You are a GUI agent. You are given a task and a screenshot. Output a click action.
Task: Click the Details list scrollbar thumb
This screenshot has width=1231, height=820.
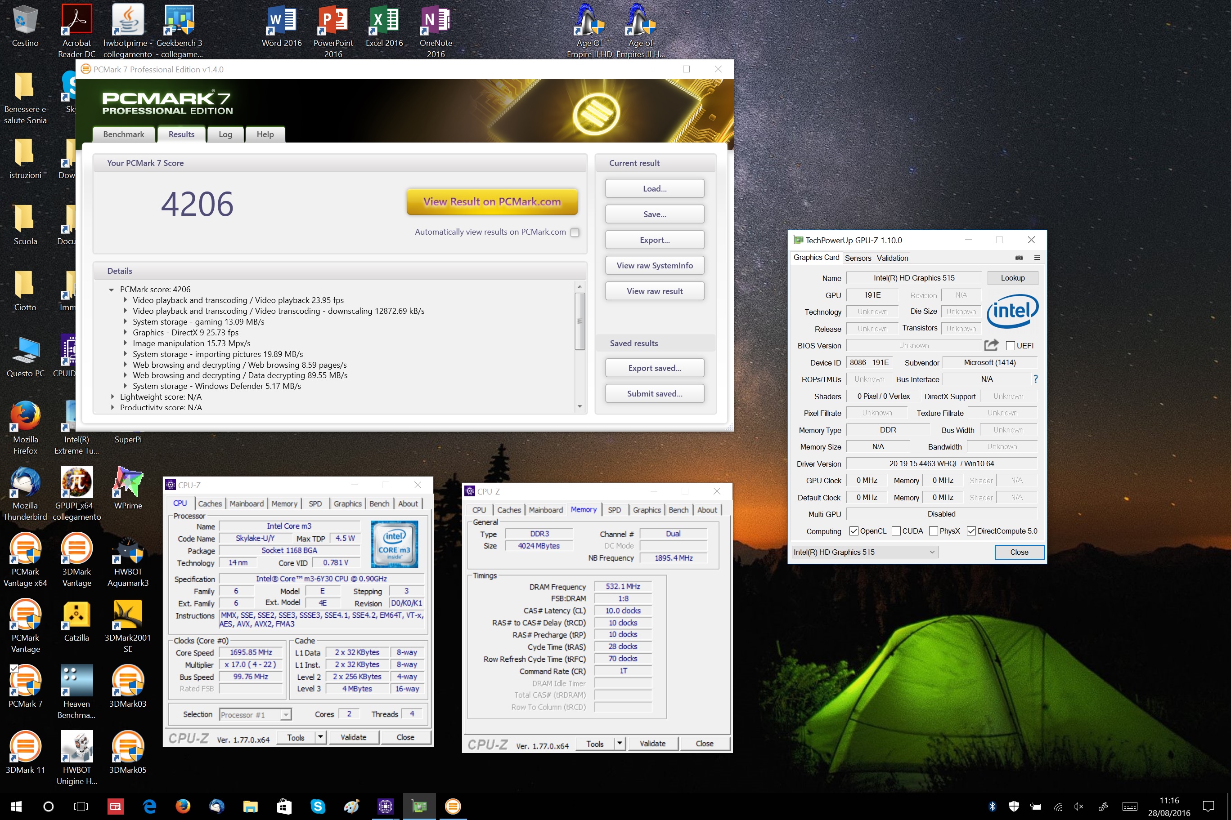tap(580, 321)
